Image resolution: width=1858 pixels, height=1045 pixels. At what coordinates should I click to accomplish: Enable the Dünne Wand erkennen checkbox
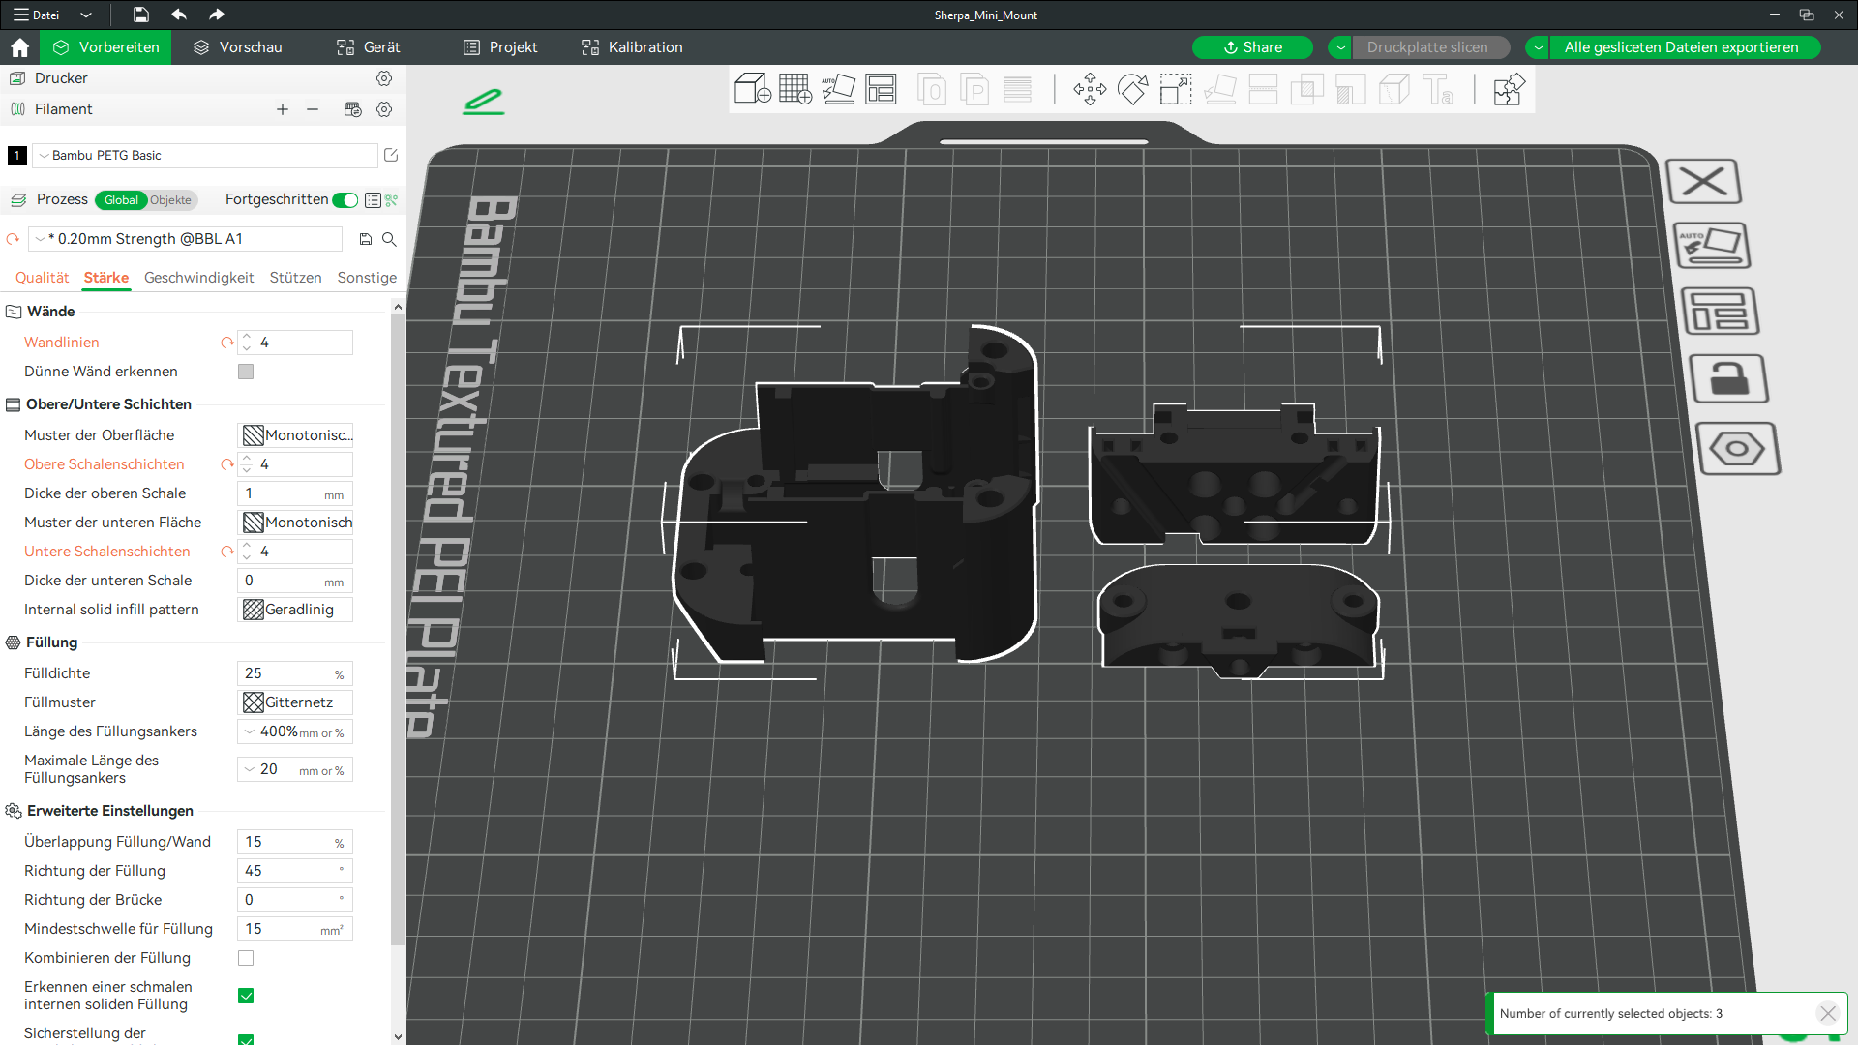246,372
